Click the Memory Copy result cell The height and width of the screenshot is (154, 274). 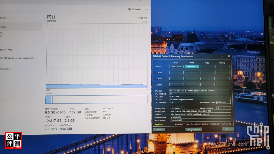[207, 67]
